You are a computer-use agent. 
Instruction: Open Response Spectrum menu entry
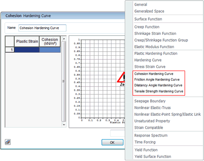coord(151,135)
